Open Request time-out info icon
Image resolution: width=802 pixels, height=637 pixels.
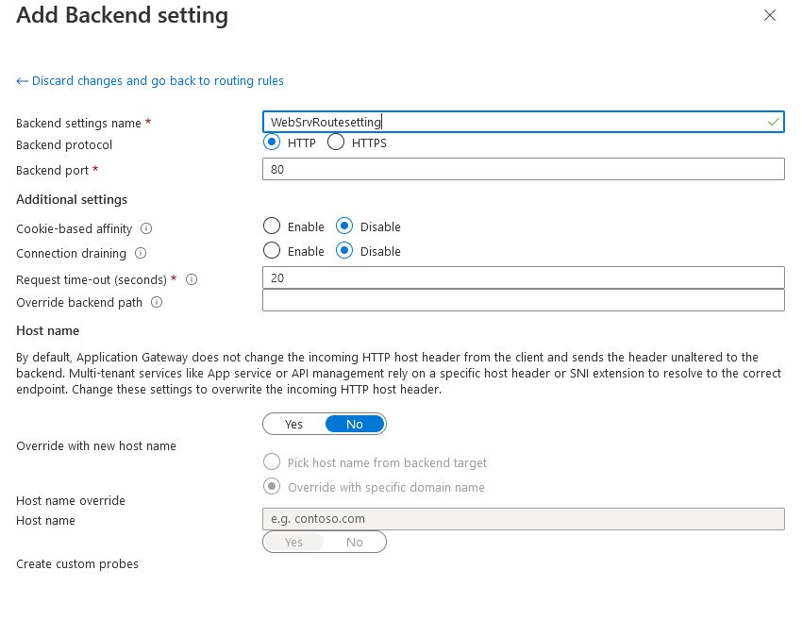[x=192, y=280]
